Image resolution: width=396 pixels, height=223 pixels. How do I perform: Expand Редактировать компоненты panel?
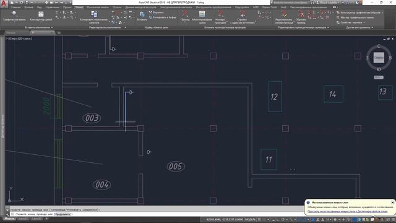tap(107, 27)
